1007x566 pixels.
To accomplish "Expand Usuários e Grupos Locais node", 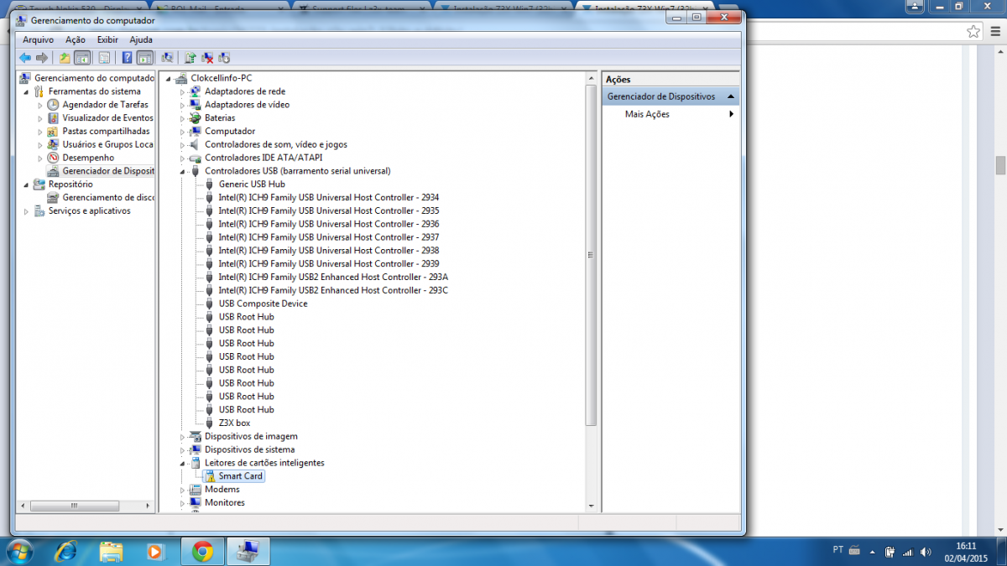I will pyautogui.click(x=39, y=144).
